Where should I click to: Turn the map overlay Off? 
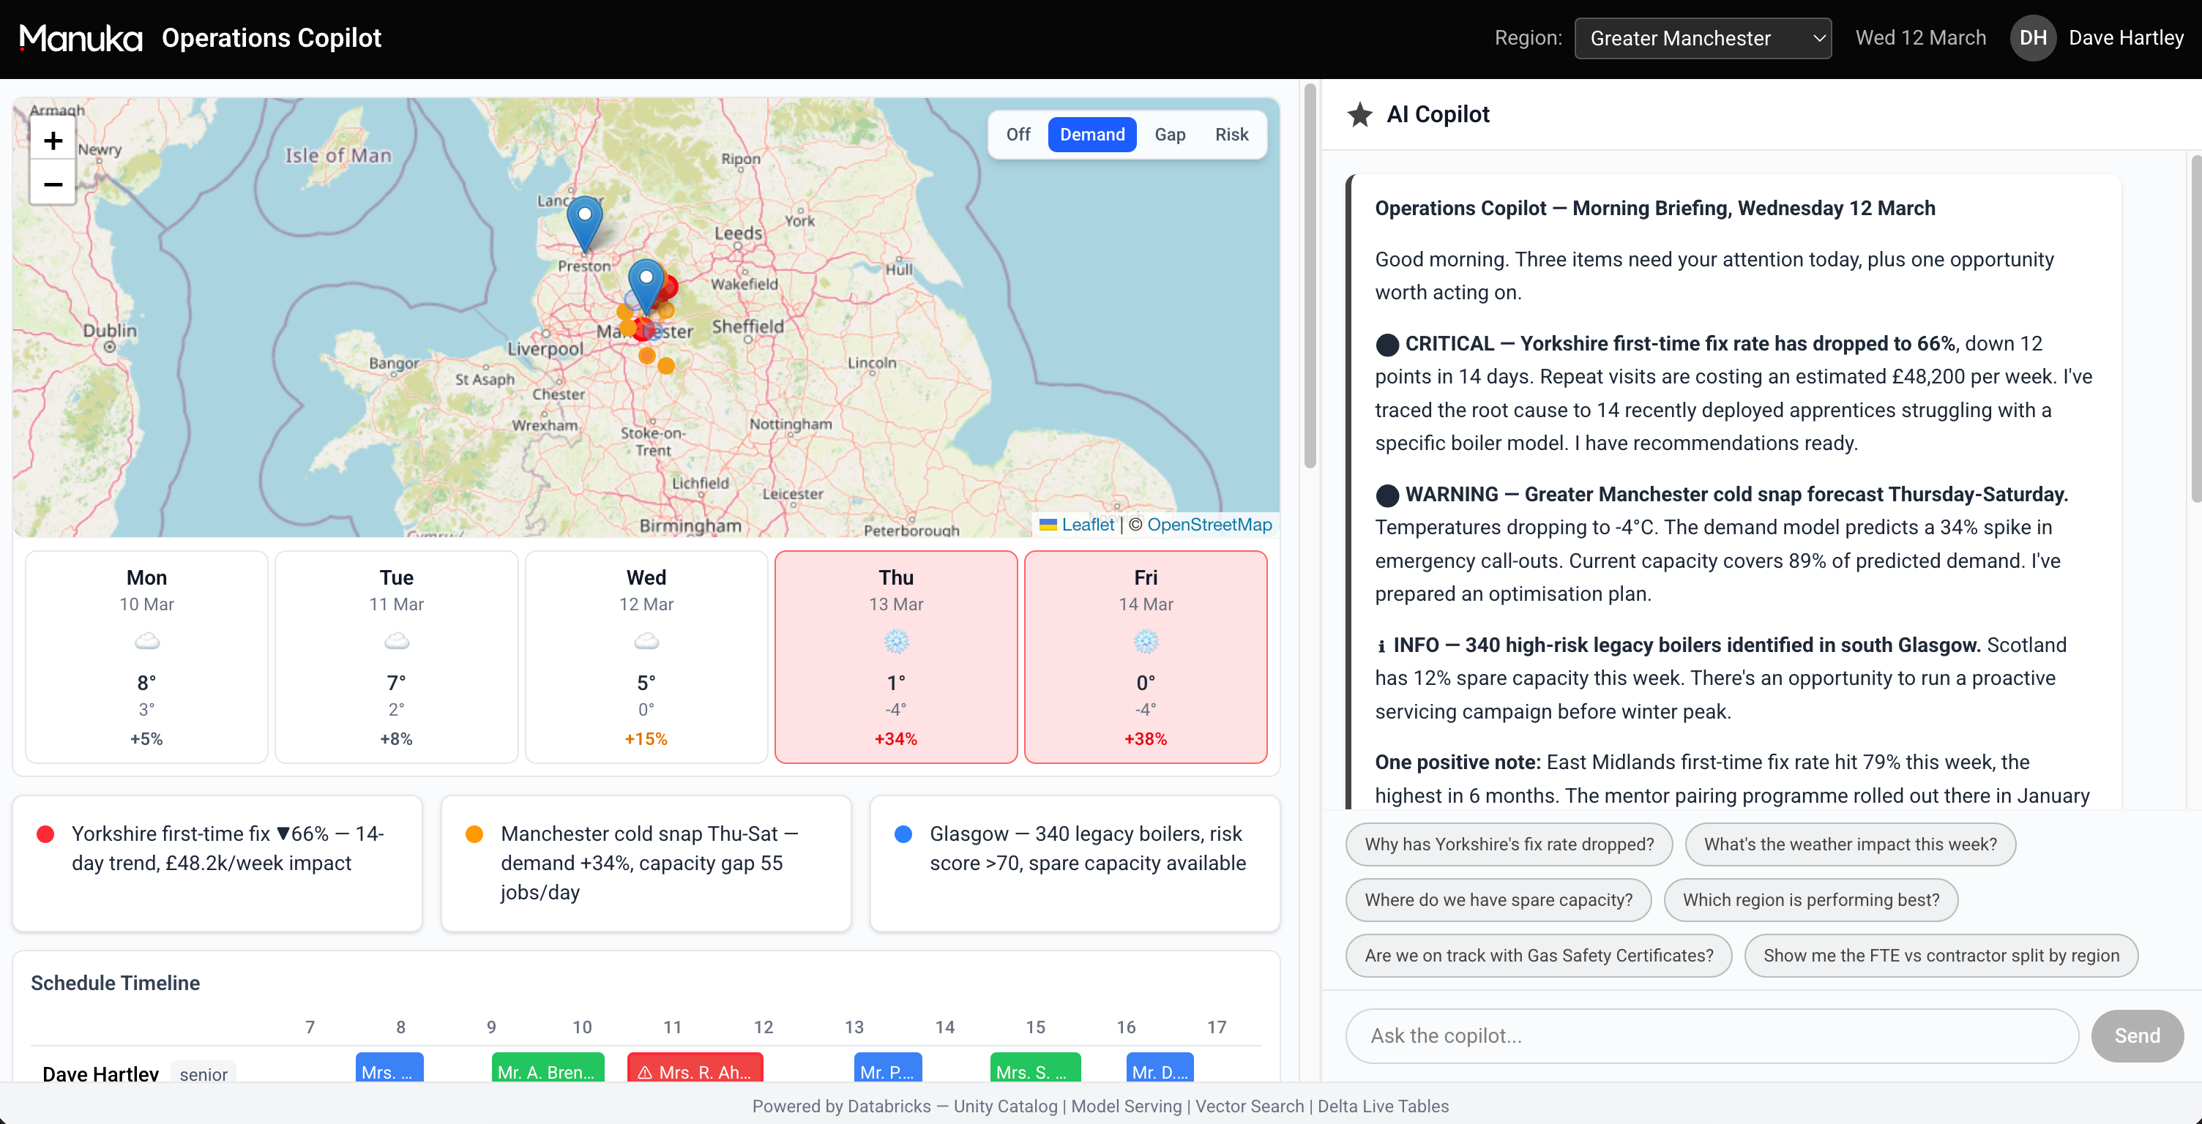coord(1018,134)
